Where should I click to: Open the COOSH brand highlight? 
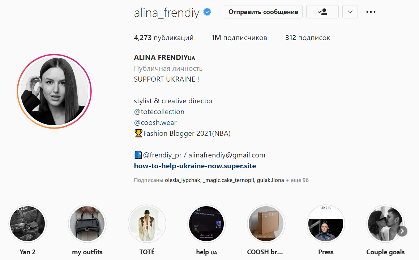[x=266, y=224]
